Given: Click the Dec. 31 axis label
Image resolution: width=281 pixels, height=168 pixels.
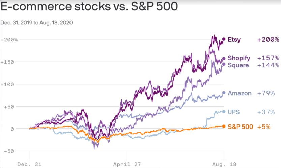Looking at the screenshot, I should point(29,165).
